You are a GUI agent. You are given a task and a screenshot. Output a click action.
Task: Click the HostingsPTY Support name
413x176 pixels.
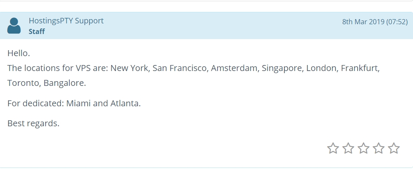66,21
